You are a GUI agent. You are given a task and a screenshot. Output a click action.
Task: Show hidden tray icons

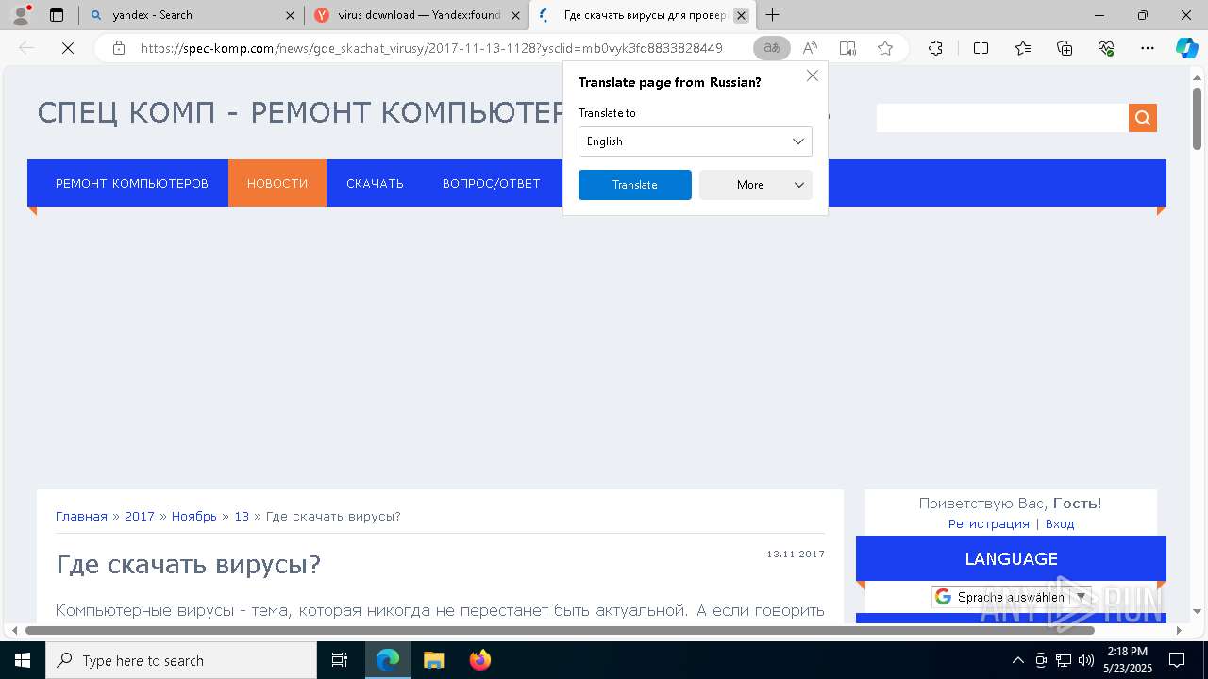[1017, 660]
